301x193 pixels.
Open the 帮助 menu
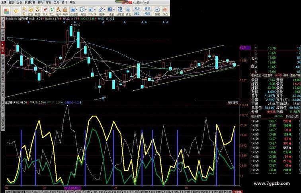pos(72,2)
